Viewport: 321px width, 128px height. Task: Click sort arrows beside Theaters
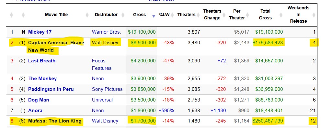point(198,15)
